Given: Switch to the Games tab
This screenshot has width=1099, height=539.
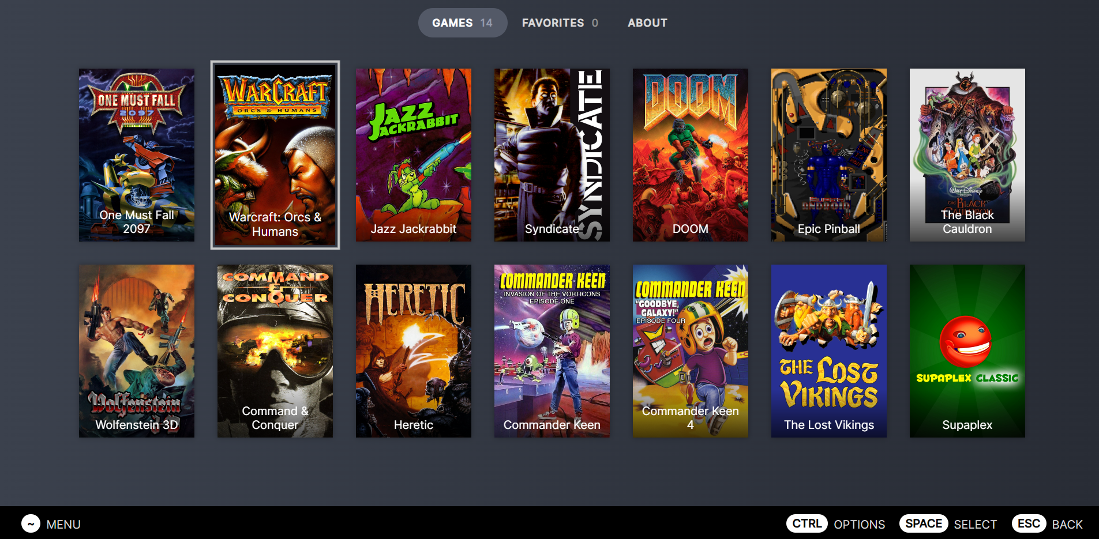Looking at the screenshot, I should click(463, 23).
